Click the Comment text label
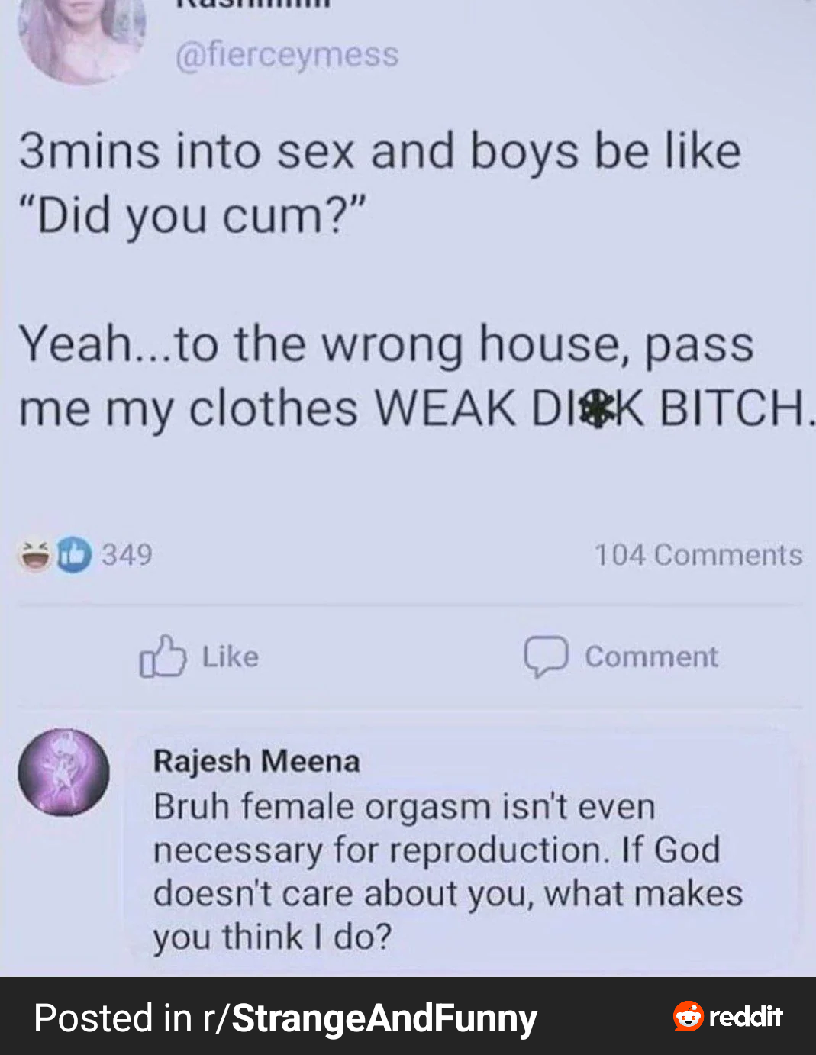The image size is (816, 1055). tap(651, 657)
